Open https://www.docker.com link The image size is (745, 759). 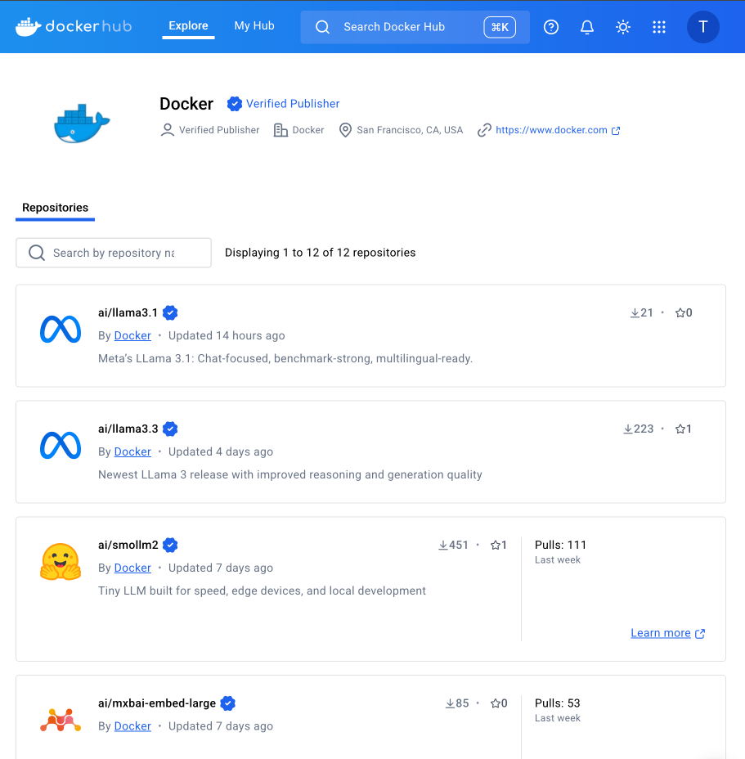click(x=551, y=130)
